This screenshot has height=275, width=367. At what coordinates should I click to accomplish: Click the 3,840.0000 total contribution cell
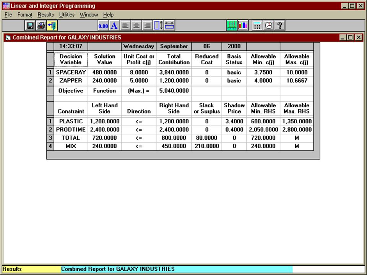pos(174,73)
